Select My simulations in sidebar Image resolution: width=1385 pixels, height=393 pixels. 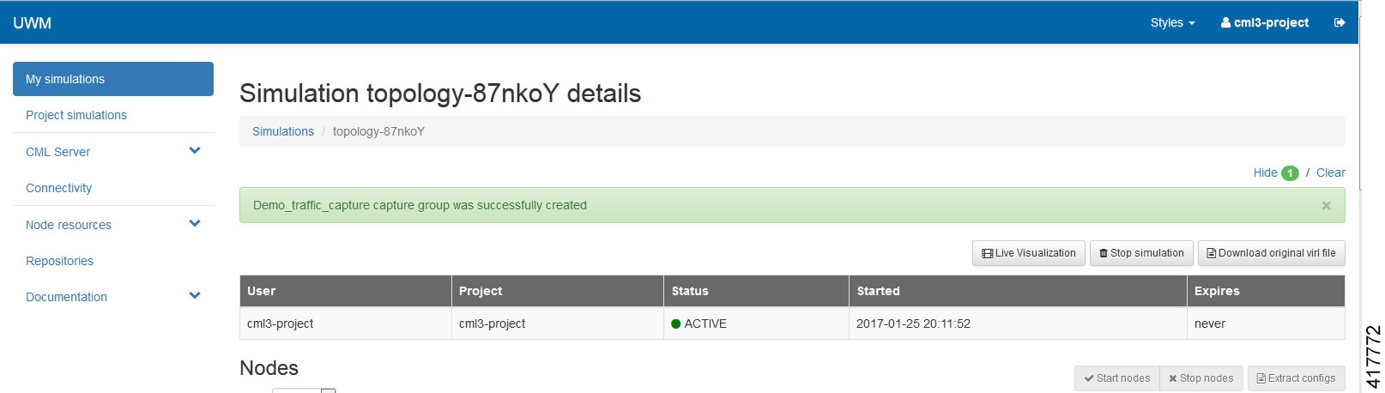click(113, 79)
